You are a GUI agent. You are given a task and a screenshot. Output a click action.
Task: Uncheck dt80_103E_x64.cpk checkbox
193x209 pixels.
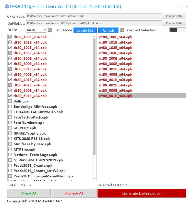pos(10,53)
